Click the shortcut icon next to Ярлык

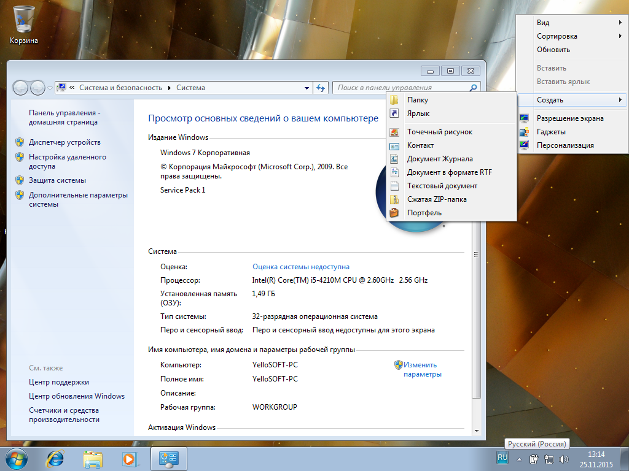(x=394, y=113)
